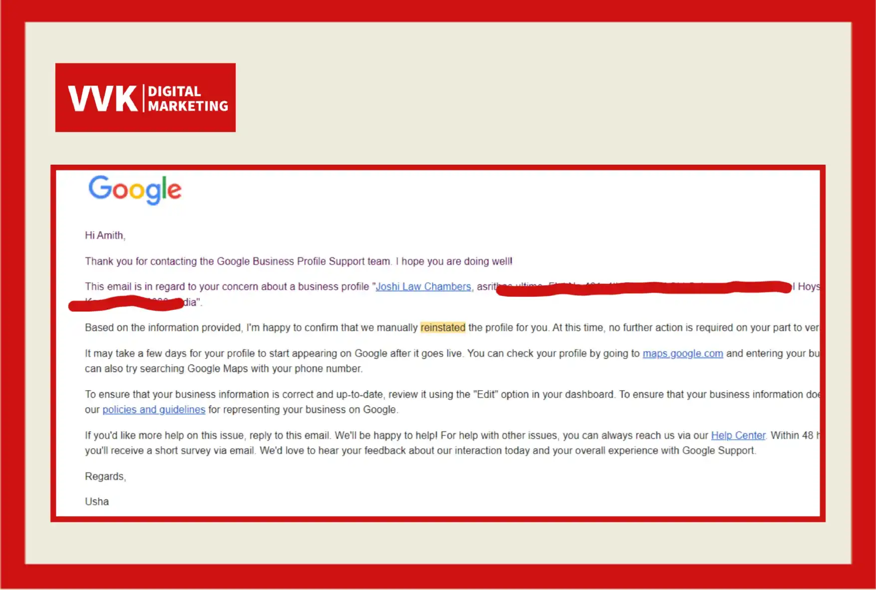Open the Help Center link
Image resolution: width=876 pixels, height=590 pixels.
pyautogui.click(x=738, y=435)
